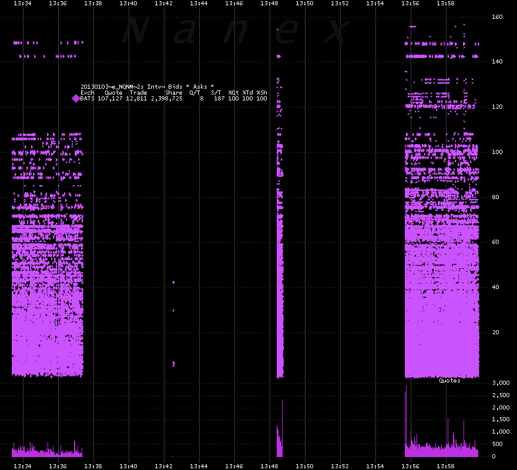Click the 13:42 label on the top time axis
Screen dimensions: 517x470
click(x=163, y=4)
